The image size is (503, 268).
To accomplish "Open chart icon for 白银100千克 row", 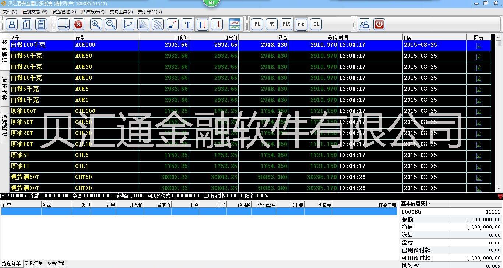I will 479,46.
